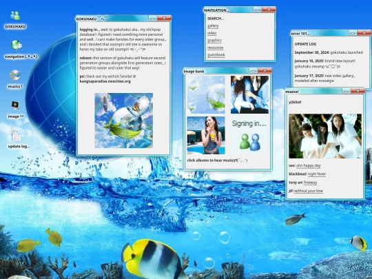Minimize the NAVIGATION window

click(258, 10)
